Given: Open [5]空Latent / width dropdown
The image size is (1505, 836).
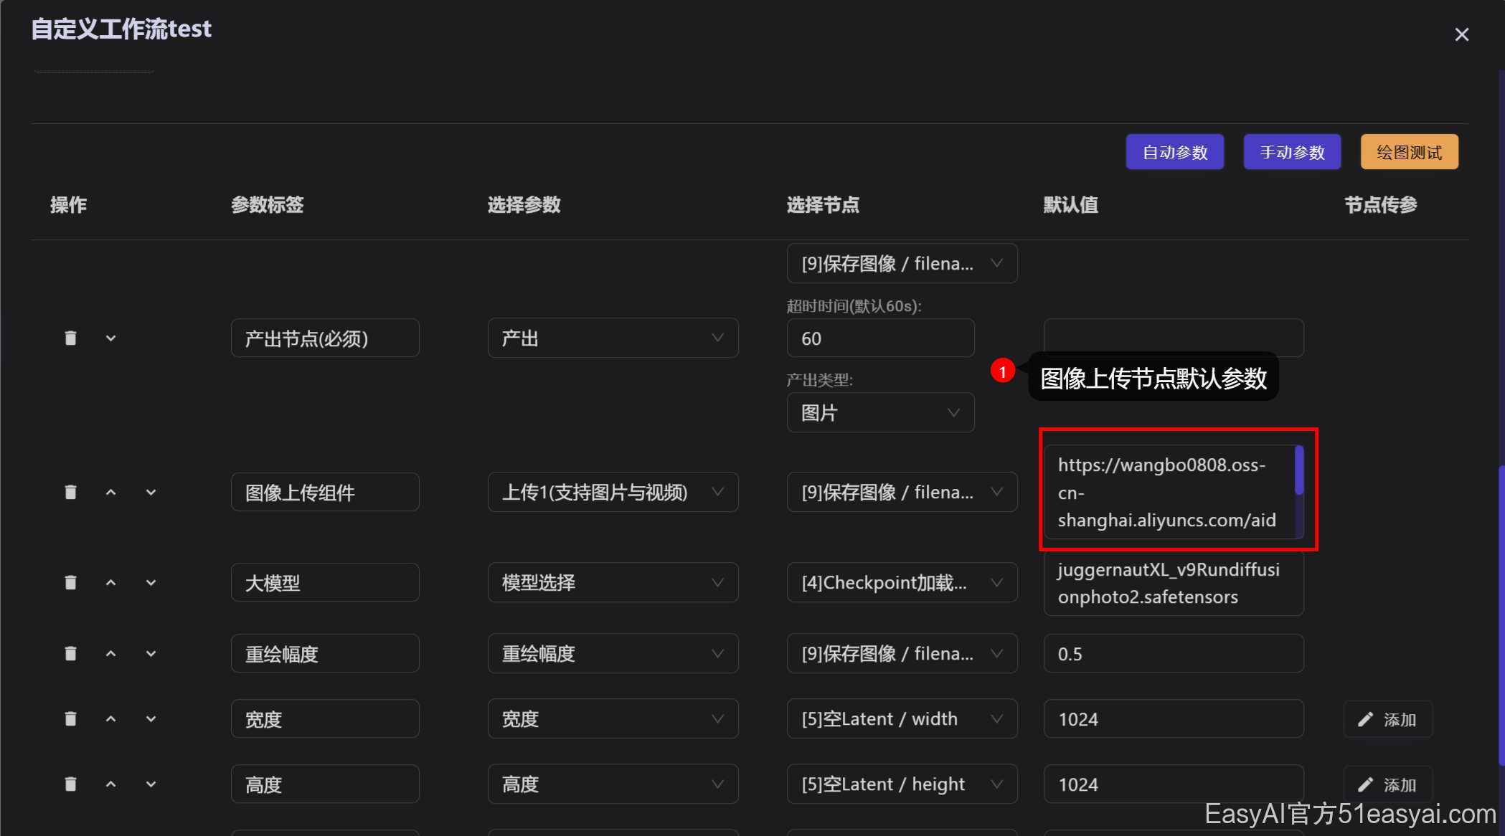Looking at the screenshot, I should point(902,718).
